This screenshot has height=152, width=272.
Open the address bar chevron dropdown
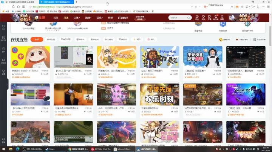pos(200,7)
